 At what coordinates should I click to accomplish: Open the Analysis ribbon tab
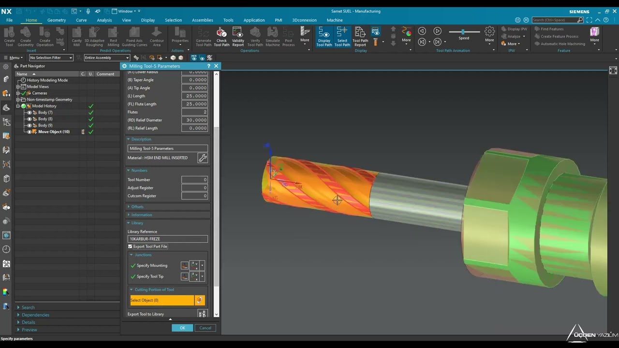104,20
